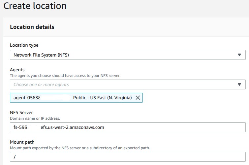Remove the selected agent with the X icon
Screen dimensions: 249x165
138,98
